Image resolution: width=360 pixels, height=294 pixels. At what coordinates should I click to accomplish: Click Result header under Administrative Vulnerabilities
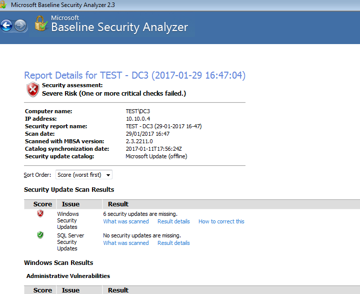(118, 290)
